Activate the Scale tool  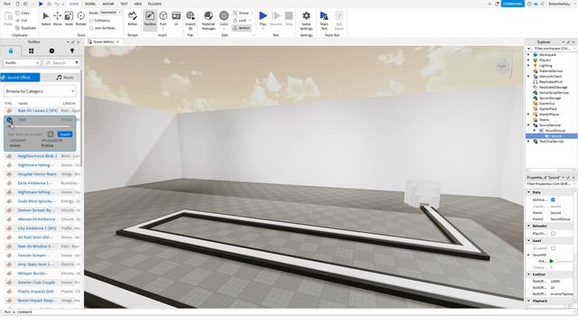coord(69,18)
